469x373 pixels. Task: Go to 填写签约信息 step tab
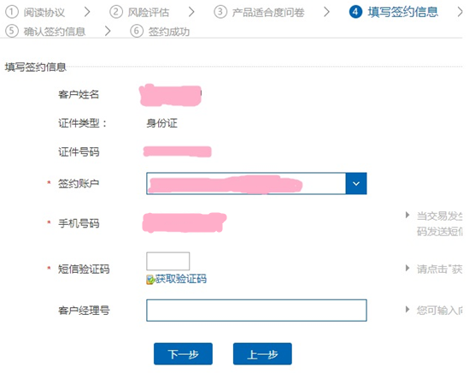[x=403, y=12]
